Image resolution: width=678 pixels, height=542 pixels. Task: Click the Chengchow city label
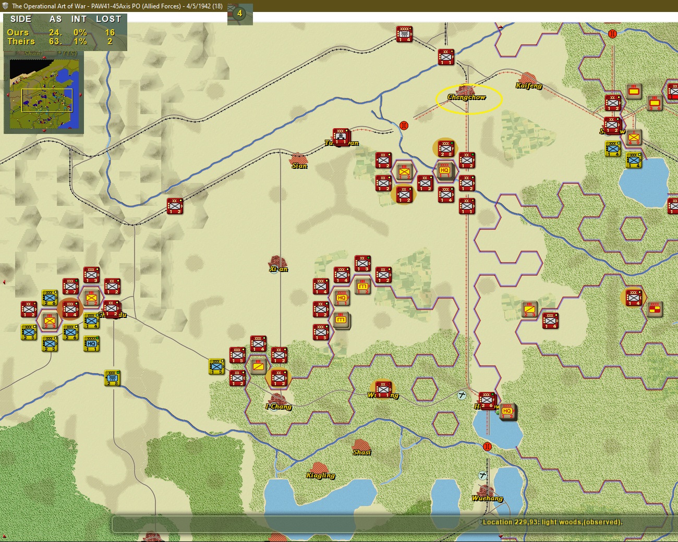pos(467,97)
